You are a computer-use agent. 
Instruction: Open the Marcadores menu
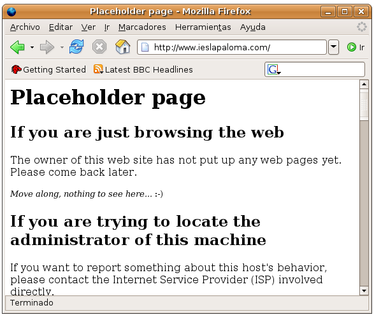pos(142,27)
